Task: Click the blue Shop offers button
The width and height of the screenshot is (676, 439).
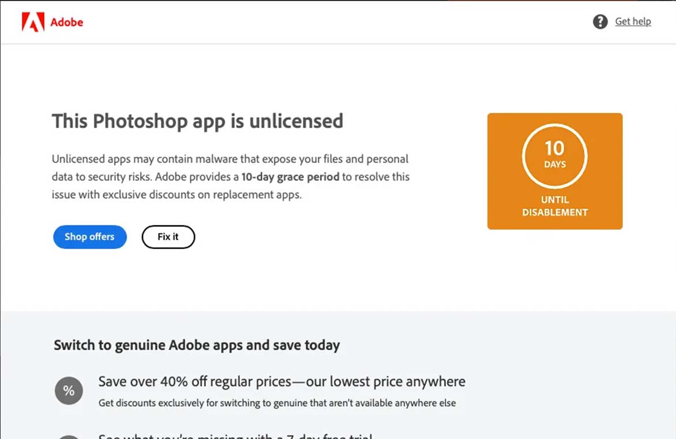Action: click(x=89, y=237)
